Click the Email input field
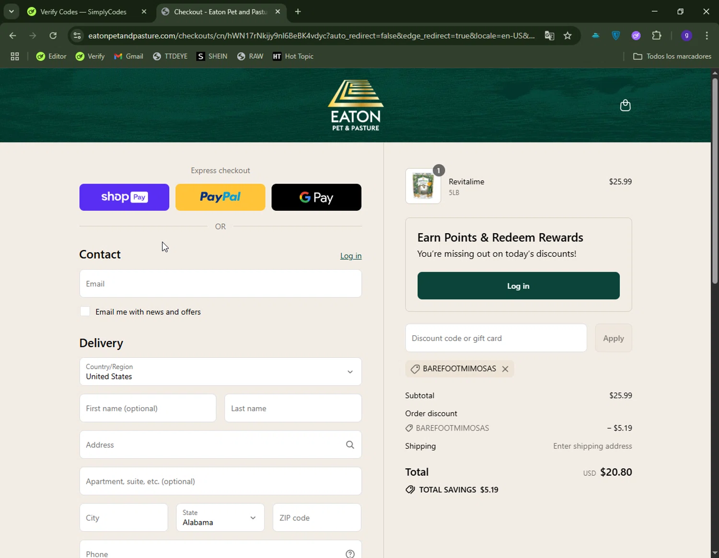719x558 pixels. (x=220, y=284)
